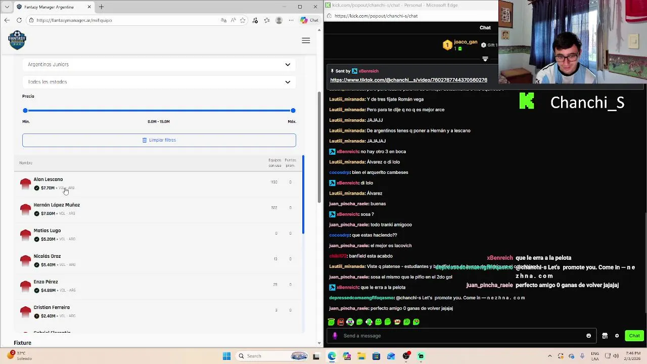
Task: Click Limpiar filtros button
Action: click(159, 140)
